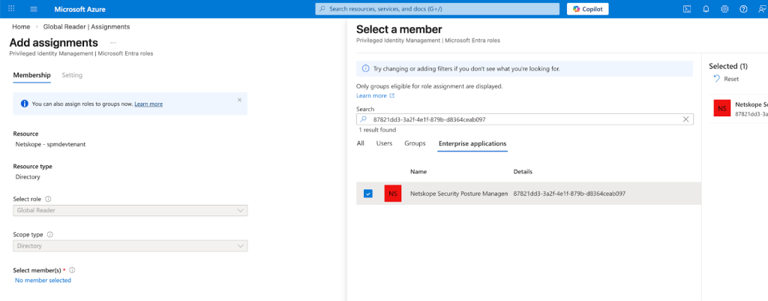
Task: Open the app launcher waffle icon
Action: coord(12,9)
